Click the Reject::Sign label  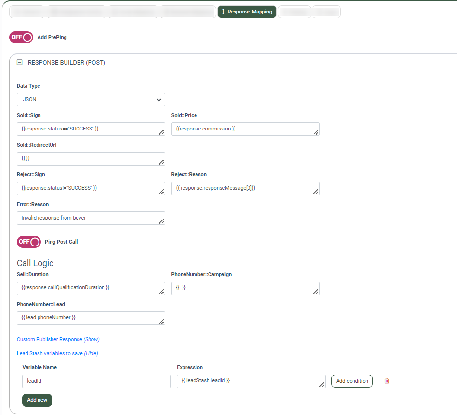click(x=31, y=174)
